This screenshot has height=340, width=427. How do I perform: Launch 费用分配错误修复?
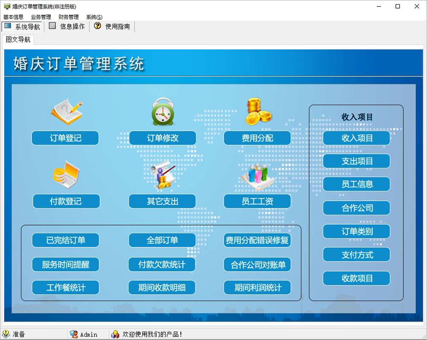(x=257, y=240)
